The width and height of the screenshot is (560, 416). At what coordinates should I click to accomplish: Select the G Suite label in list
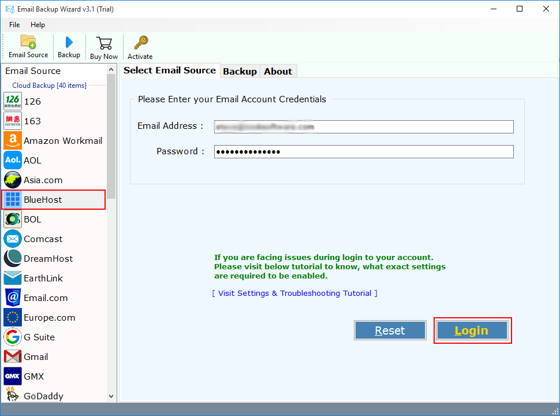pos(39,337)
